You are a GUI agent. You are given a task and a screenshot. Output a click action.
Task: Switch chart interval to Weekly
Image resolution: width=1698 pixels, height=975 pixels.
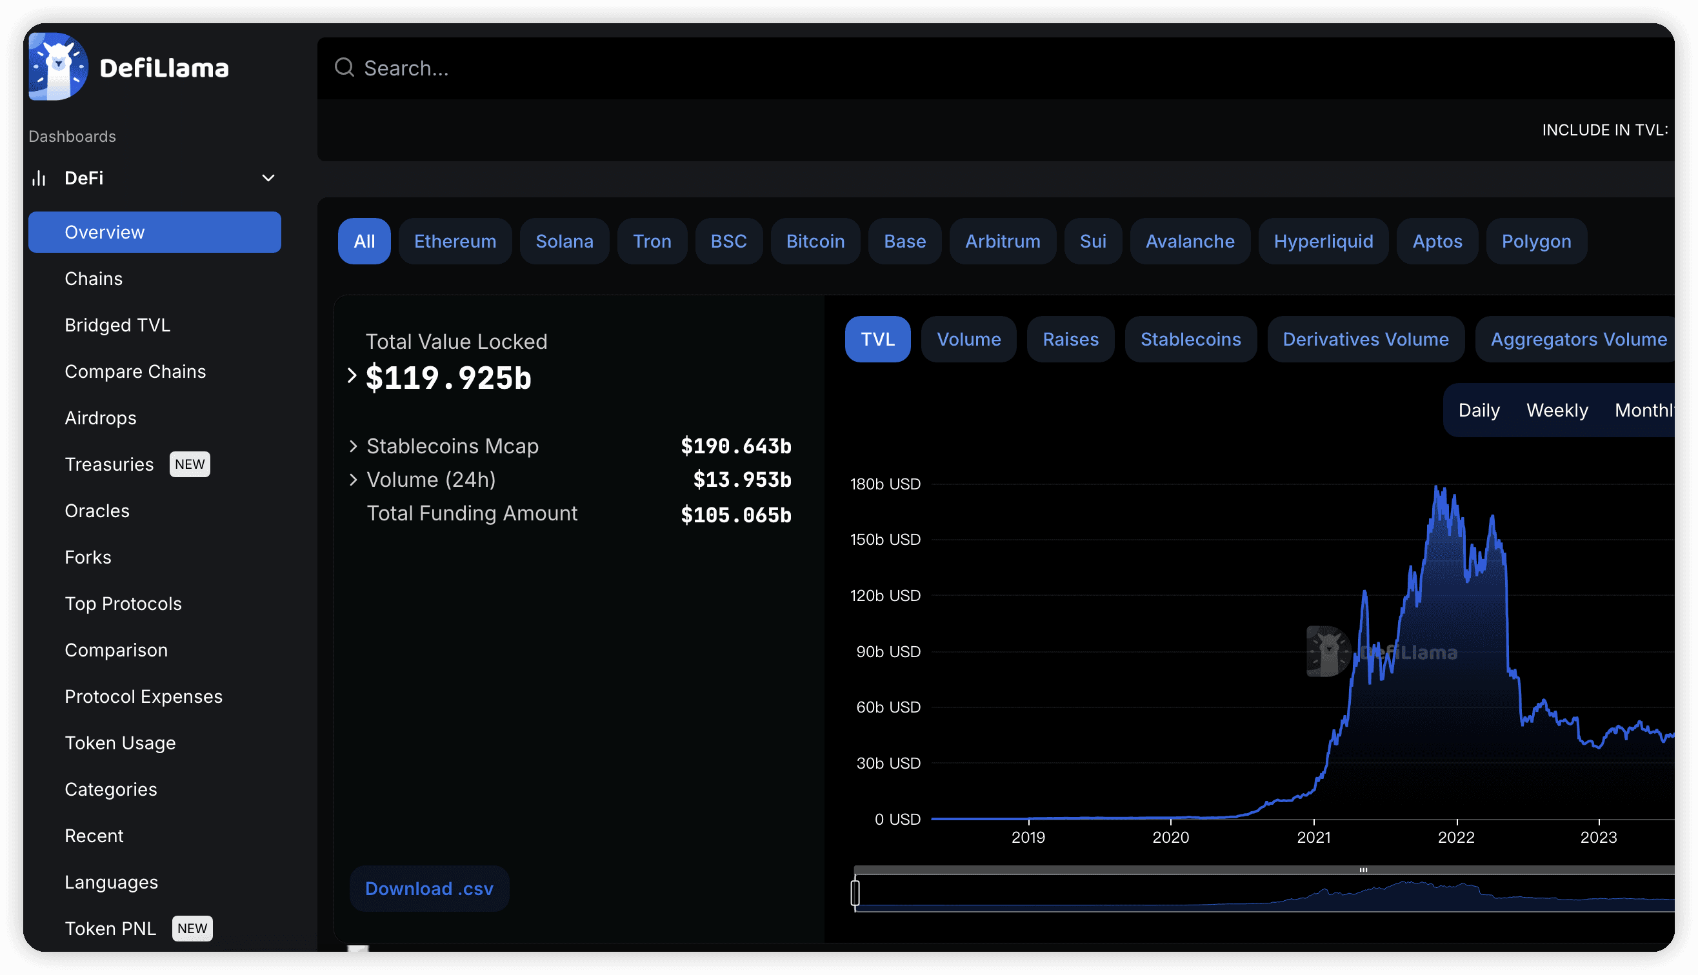coord(1557,411)
